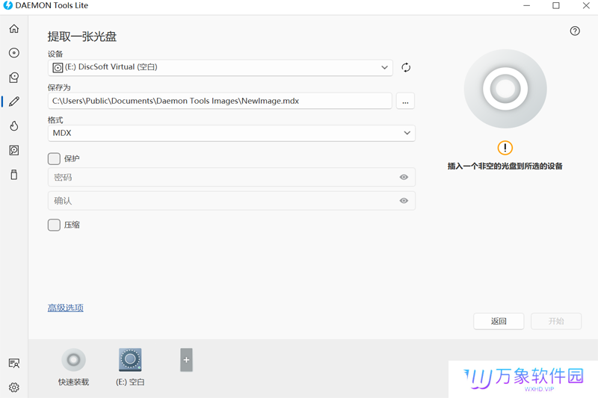
Task: Click the Quick Mount (快速装载) disc icon
Action: pos(73,360)
